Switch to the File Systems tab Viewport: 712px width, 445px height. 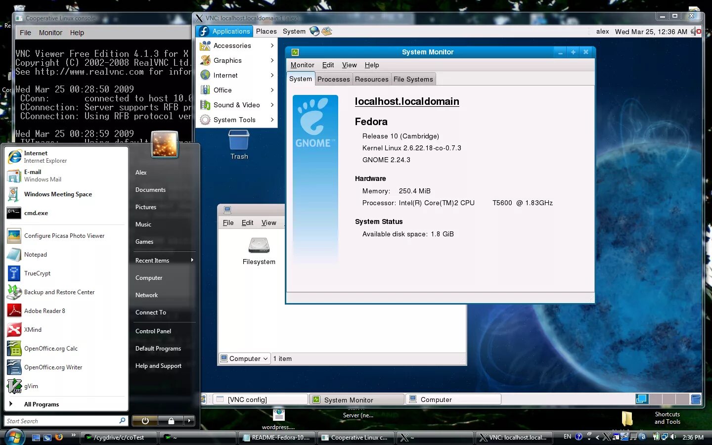point(413,79)
